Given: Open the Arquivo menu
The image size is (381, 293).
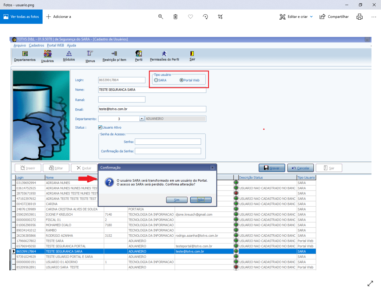Looking at the screenshot, I should (x=20, y=45).
